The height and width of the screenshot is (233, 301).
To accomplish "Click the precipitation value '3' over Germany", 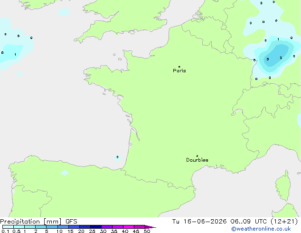I will [268, 59].
